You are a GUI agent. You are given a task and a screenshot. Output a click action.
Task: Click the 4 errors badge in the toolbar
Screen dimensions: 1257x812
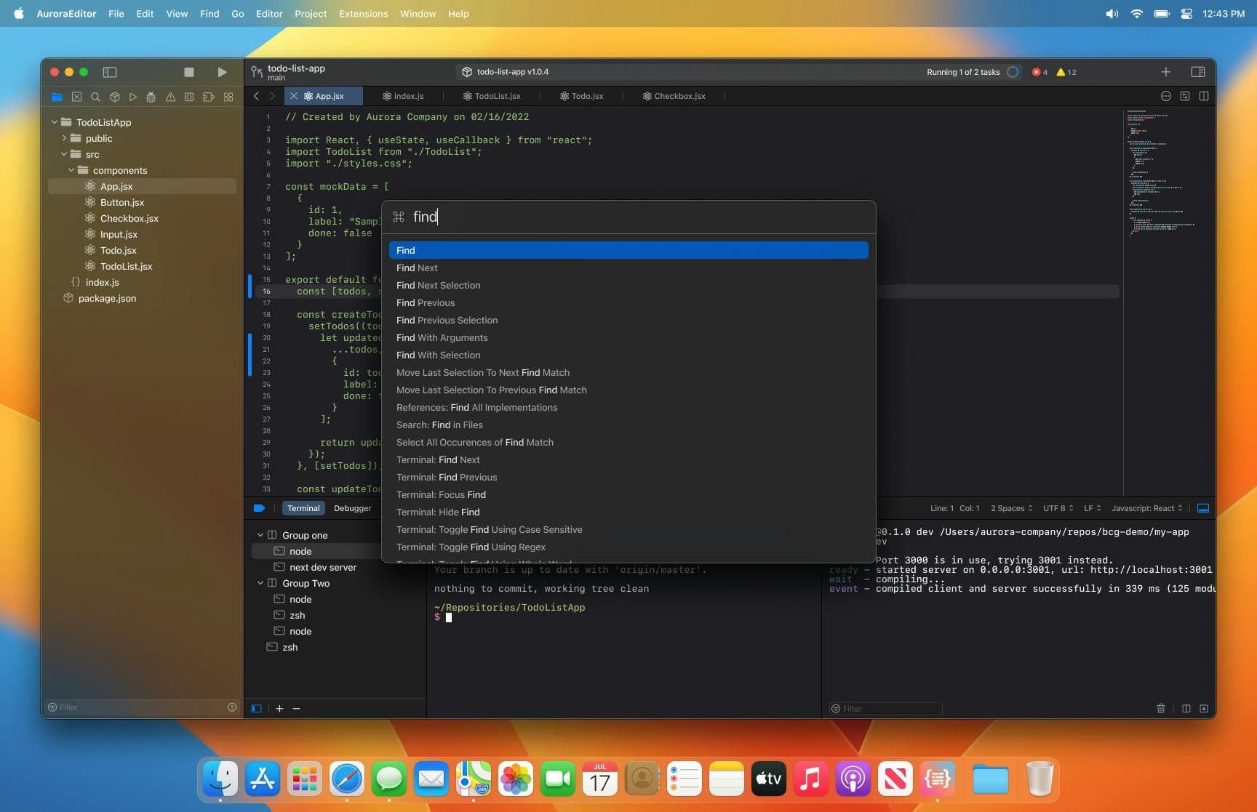pyautogui.click(x=1039, y=72)
